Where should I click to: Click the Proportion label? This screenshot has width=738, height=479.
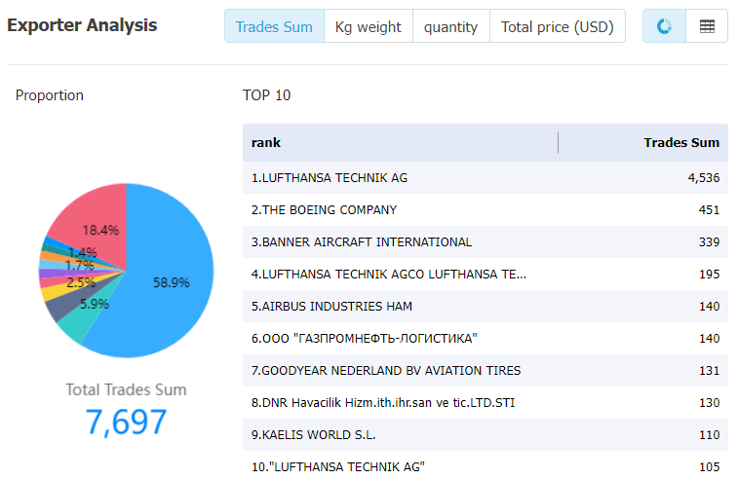click(50, 95)
